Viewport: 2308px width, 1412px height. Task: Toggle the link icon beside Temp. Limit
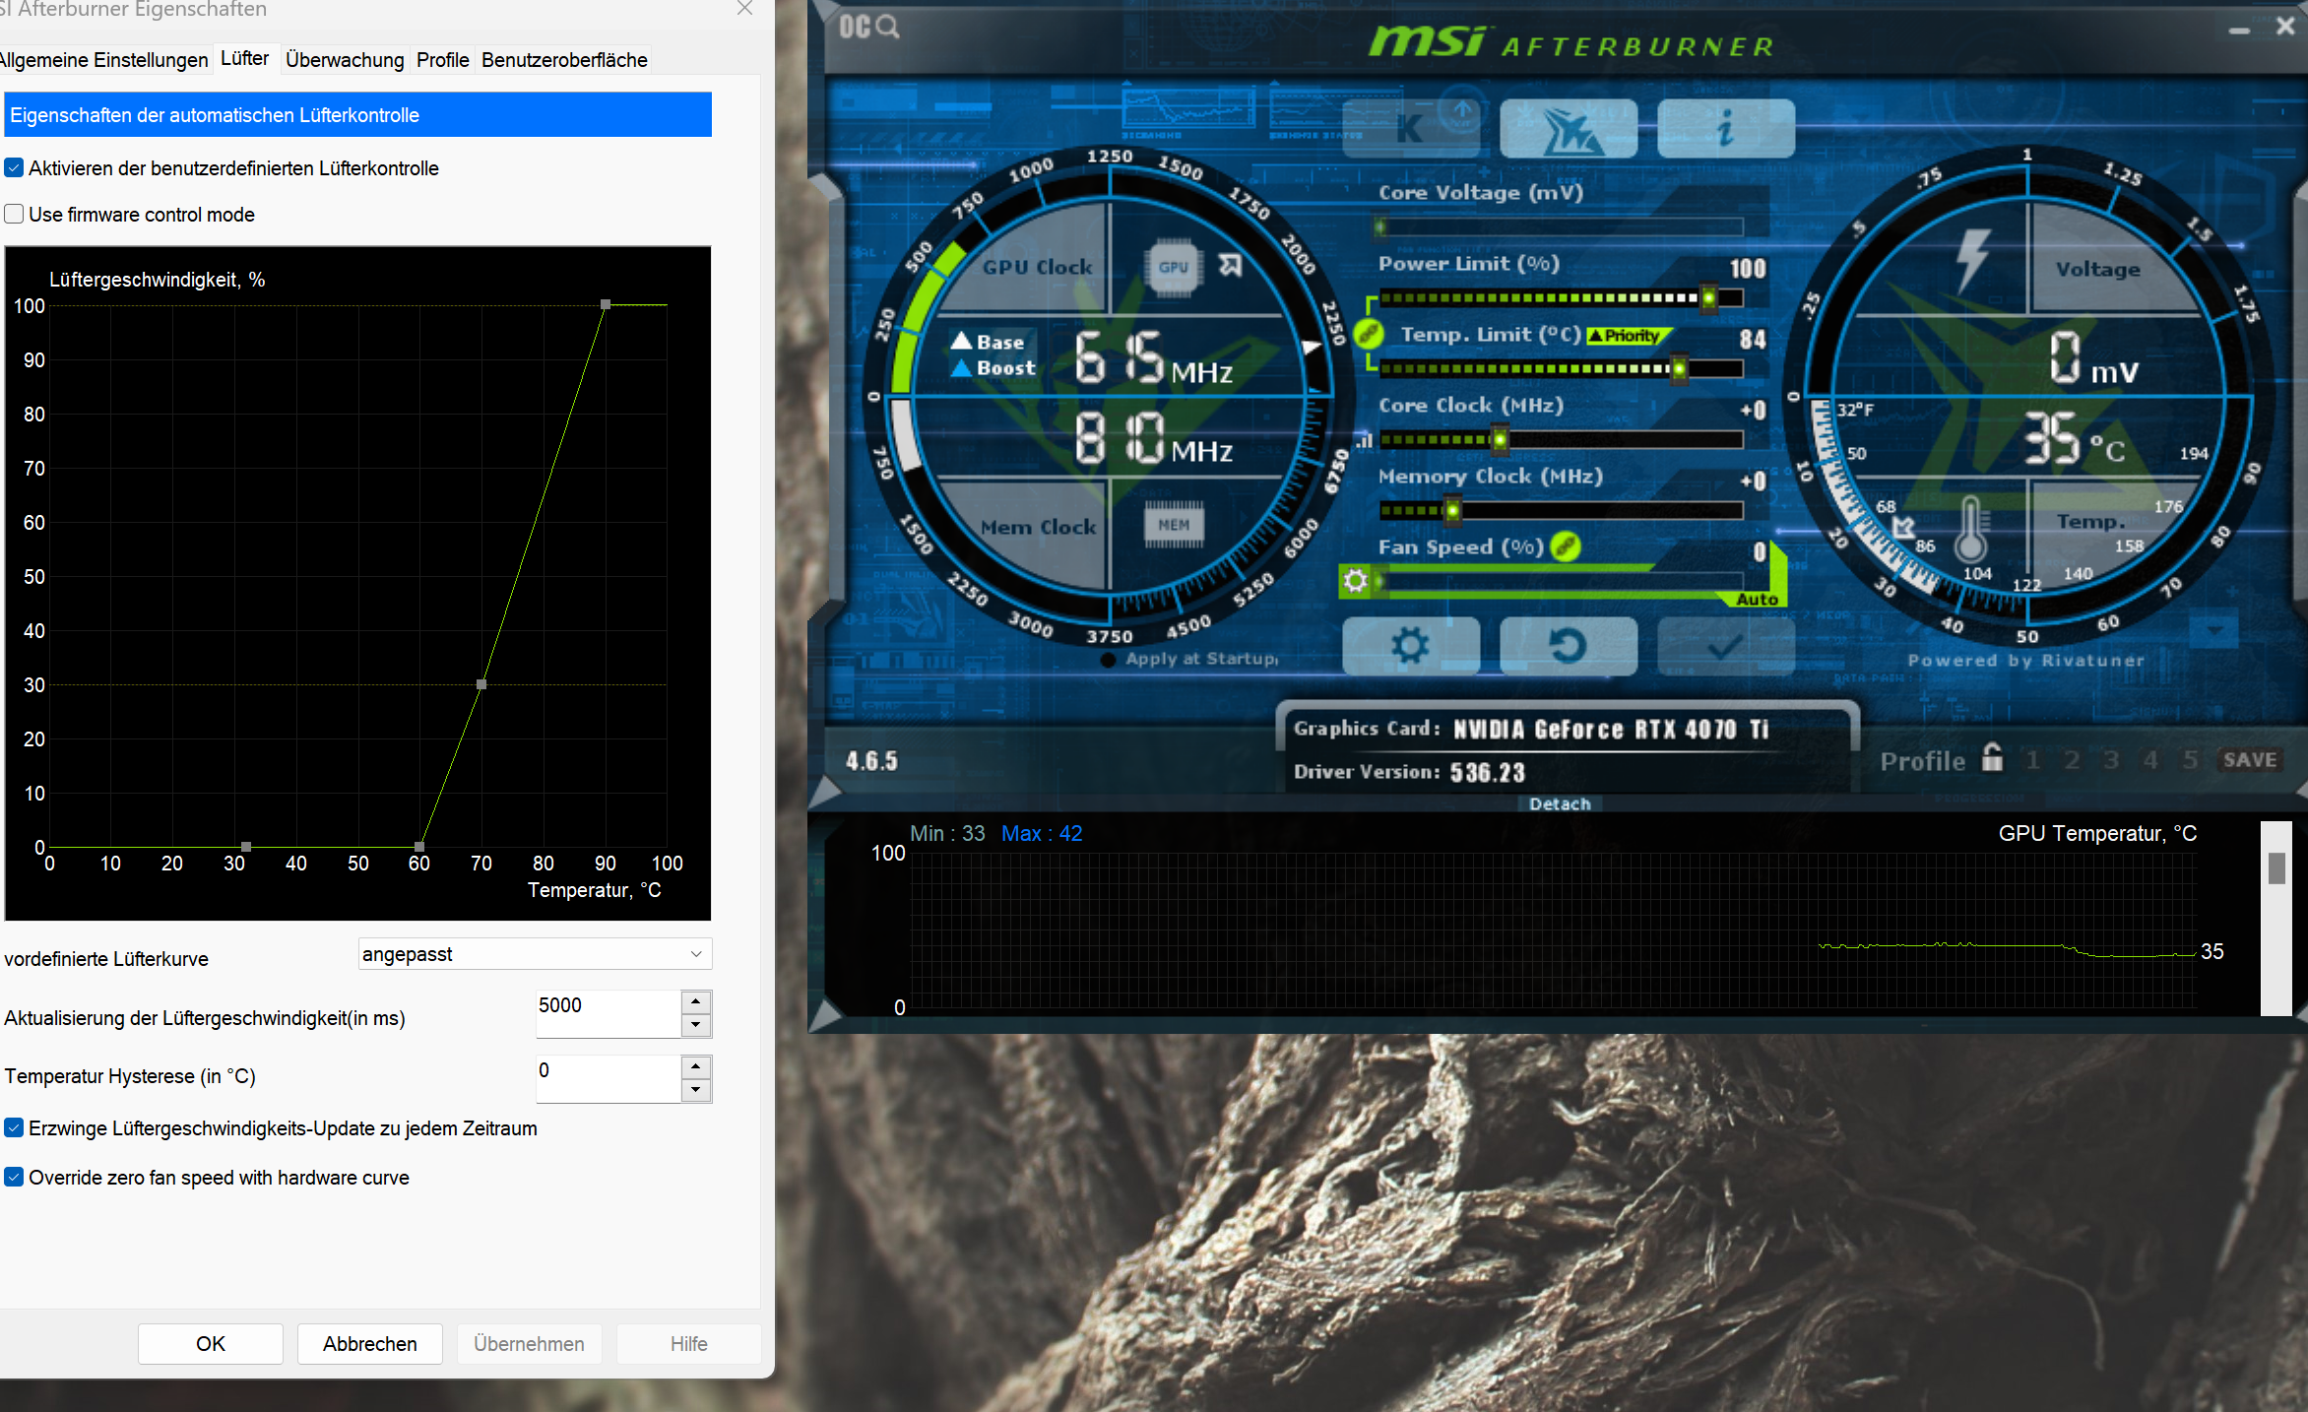(1369, 335)
